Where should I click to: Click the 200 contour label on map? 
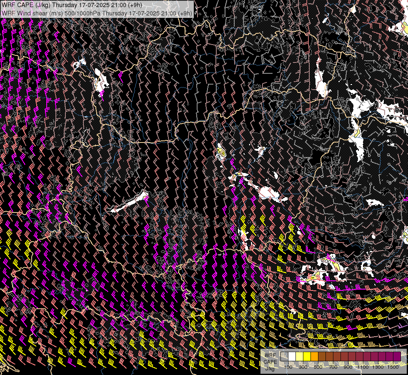pos(326,260)
